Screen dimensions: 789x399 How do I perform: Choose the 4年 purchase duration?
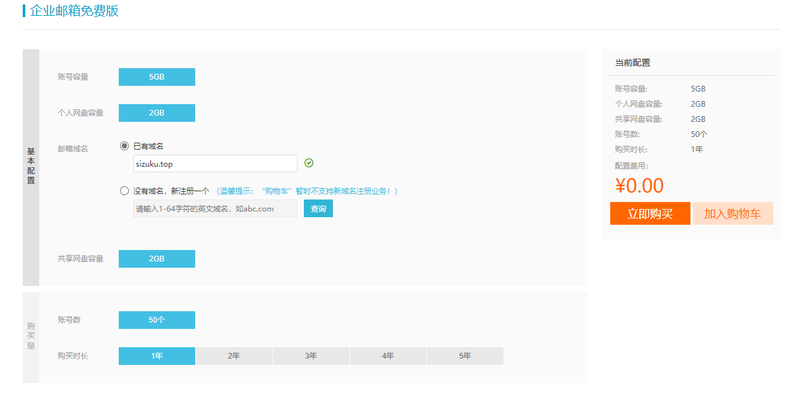coord(388,356)
